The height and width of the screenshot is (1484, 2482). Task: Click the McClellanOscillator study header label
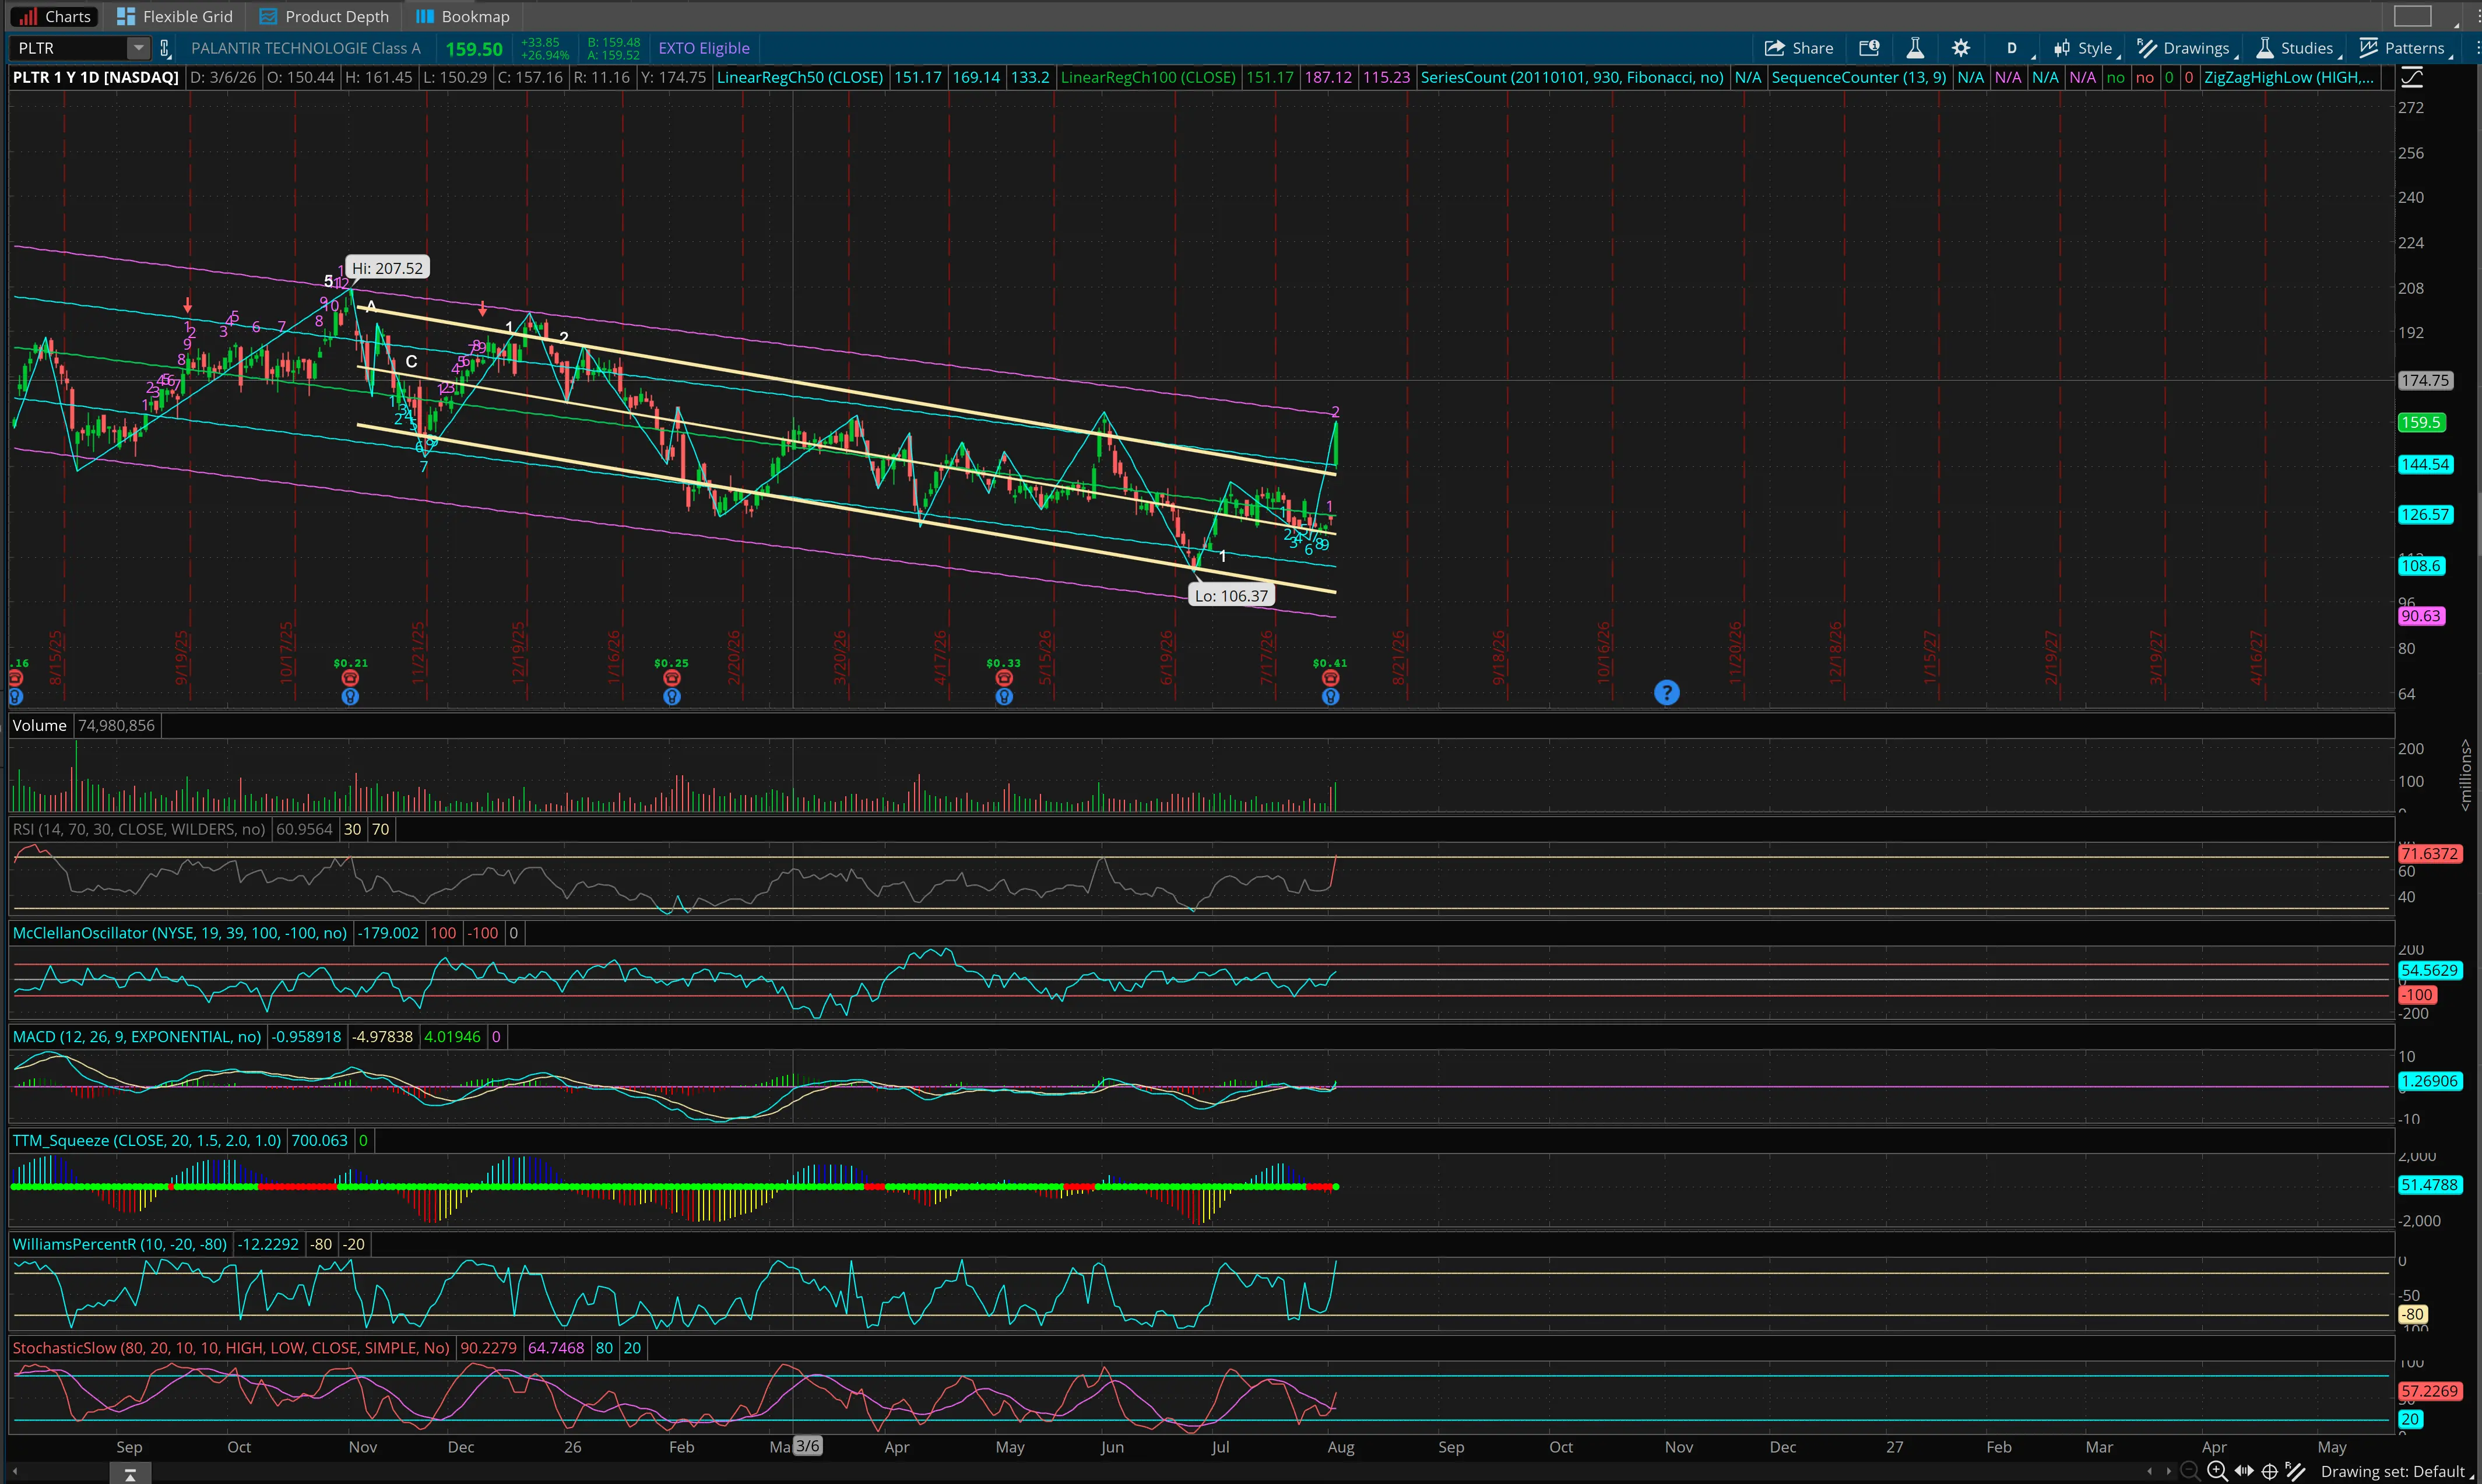coord(180,933)
